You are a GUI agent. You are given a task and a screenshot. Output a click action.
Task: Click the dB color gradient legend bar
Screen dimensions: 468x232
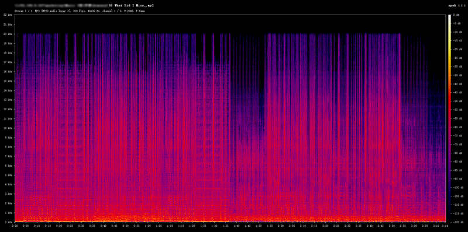point(449,118)
